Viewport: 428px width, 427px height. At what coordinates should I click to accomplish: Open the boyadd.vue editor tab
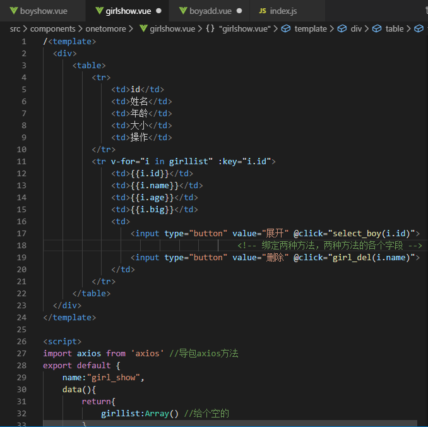210,11
